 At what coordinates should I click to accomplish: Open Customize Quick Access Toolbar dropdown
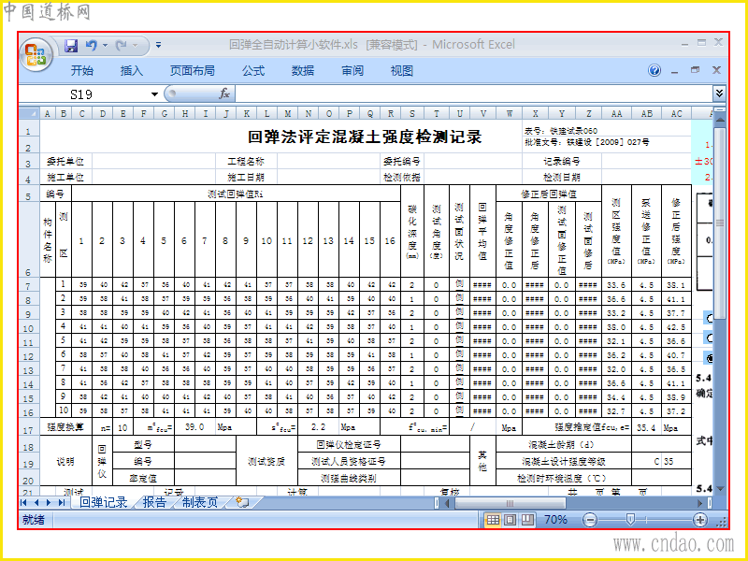pyautogui.click(x=158, y=45)
